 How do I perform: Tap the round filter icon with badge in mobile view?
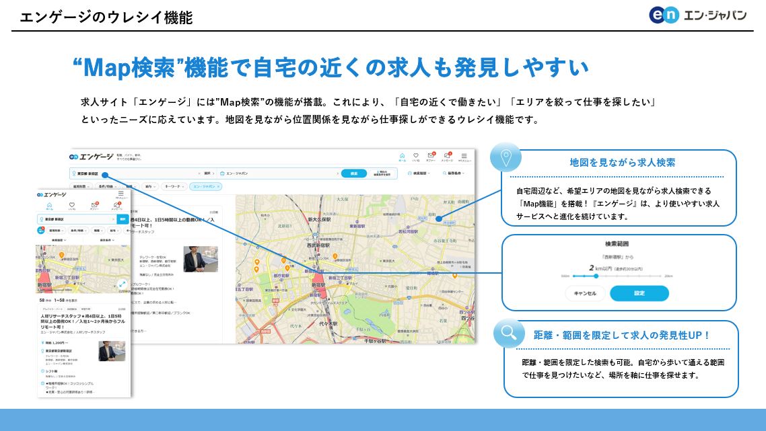(x=41, y=231)
